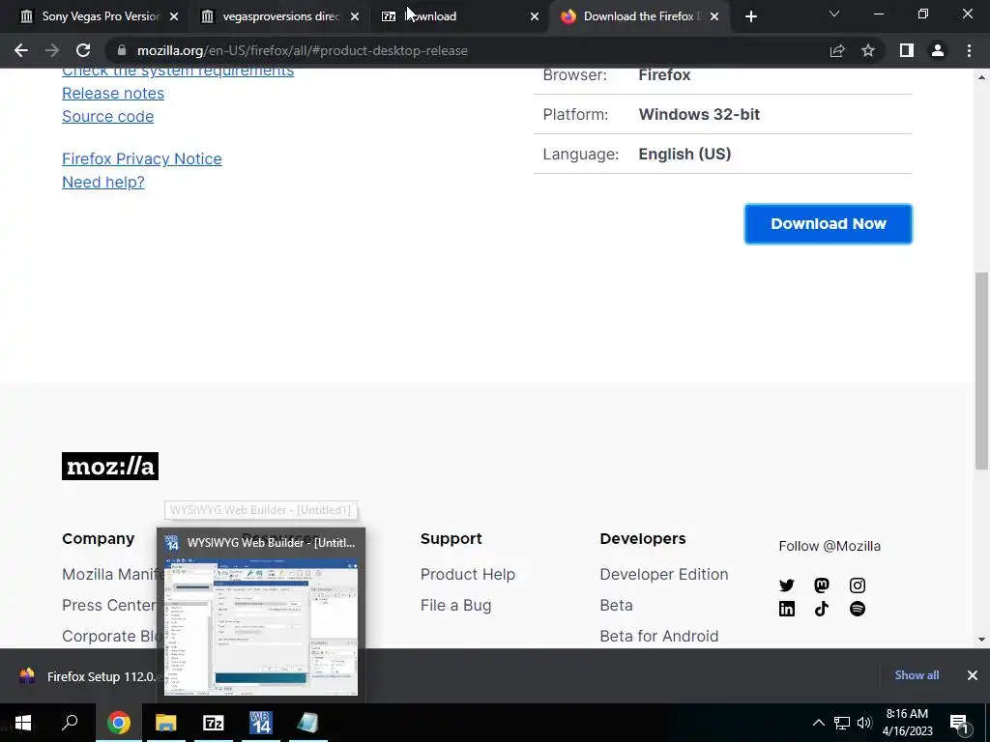Click the Chrome icon in taskbar
Image resolution: width=990 pixels, height=742 pixels.
[x=118, y=723]
